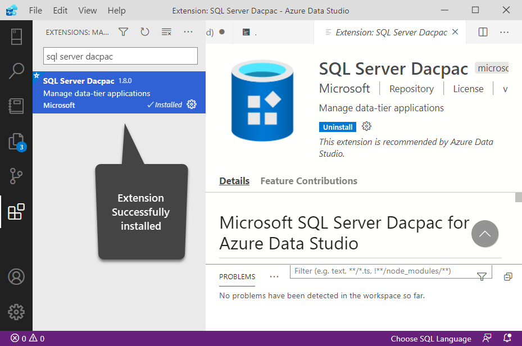
Task: Click the Uninstall button
Action: coord(338,127)
